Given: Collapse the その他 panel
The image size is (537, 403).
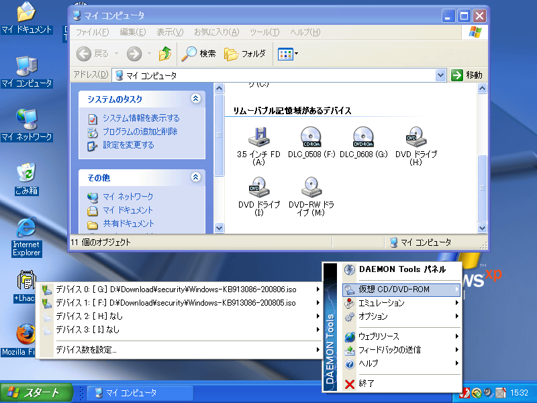Looking at the screenshot, I should click(195, 177).
